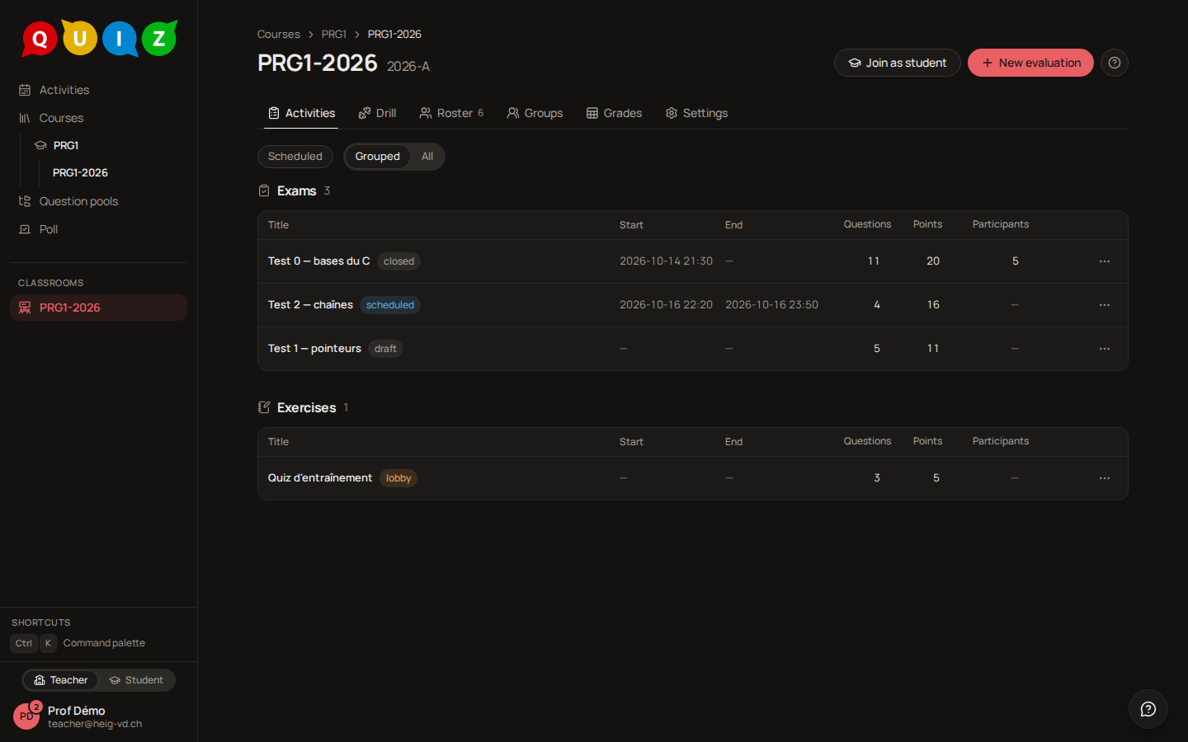Screen dimensions: 1188x742
Task: Go to Courses in the breadcrumb
Action: pos(279,34)
